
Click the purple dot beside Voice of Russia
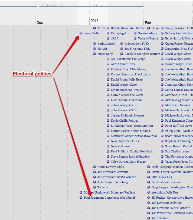coord(135,39)
